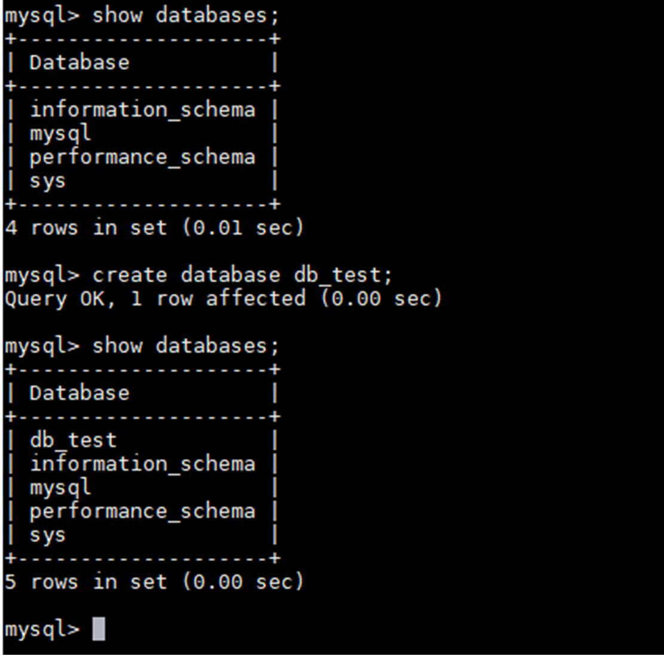Click the cursor block at the last mysql prompt
Image resolution: width=664 pixels, height=656 pixels.
pos(99,629)
